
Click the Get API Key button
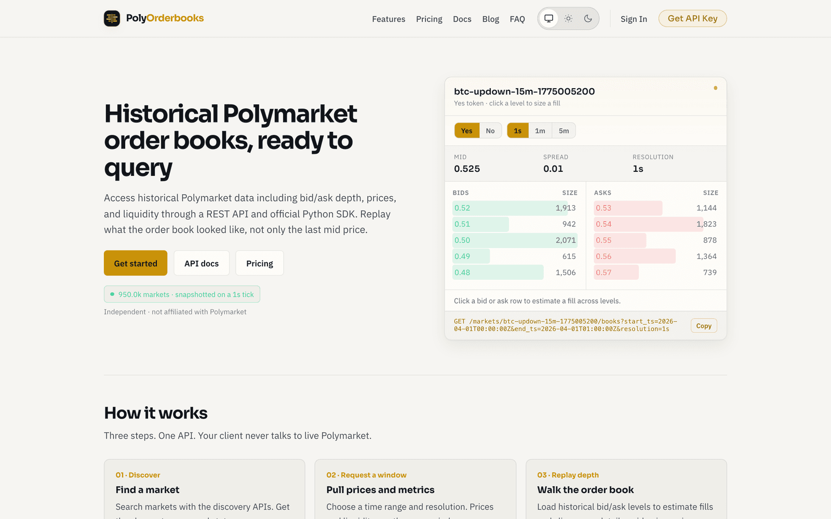tap(692, 19)
